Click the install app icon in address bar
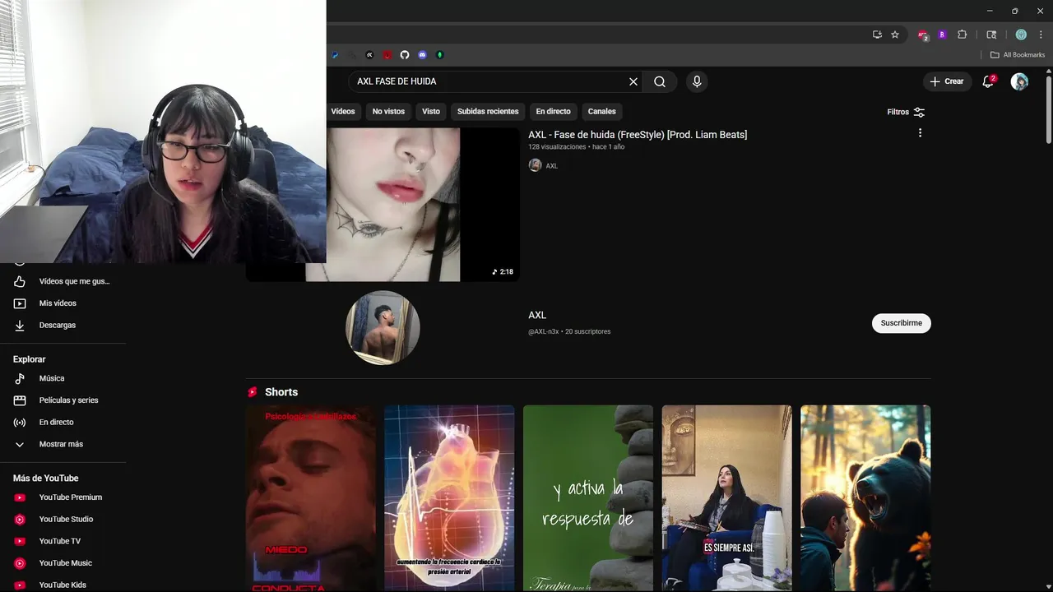Image resolution: width=1053 pixels, height=592 pixels. coord(877,35)
